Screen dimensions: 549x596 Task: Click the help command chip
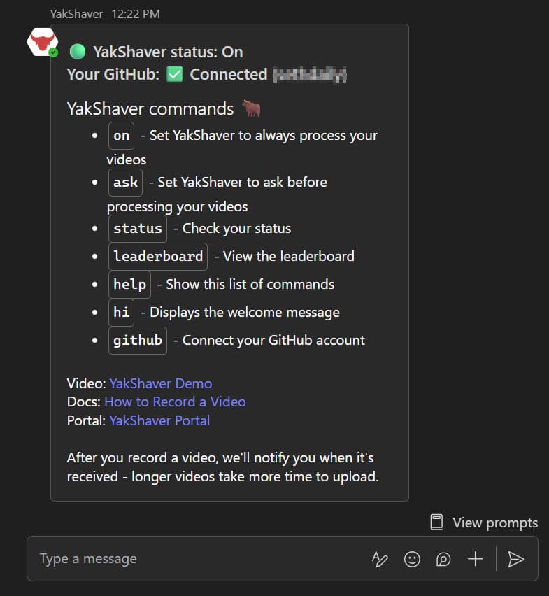point(129,284)
